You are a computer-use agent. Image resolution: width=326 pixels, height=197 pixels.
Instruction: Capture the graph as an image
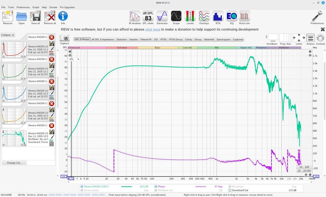click(x=65, y=38)
